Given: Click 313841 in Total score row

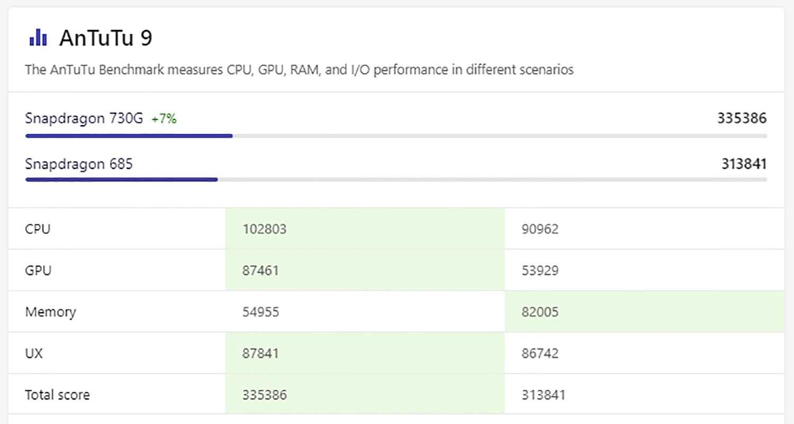Looking at the screenshot, I should point(543,394).
